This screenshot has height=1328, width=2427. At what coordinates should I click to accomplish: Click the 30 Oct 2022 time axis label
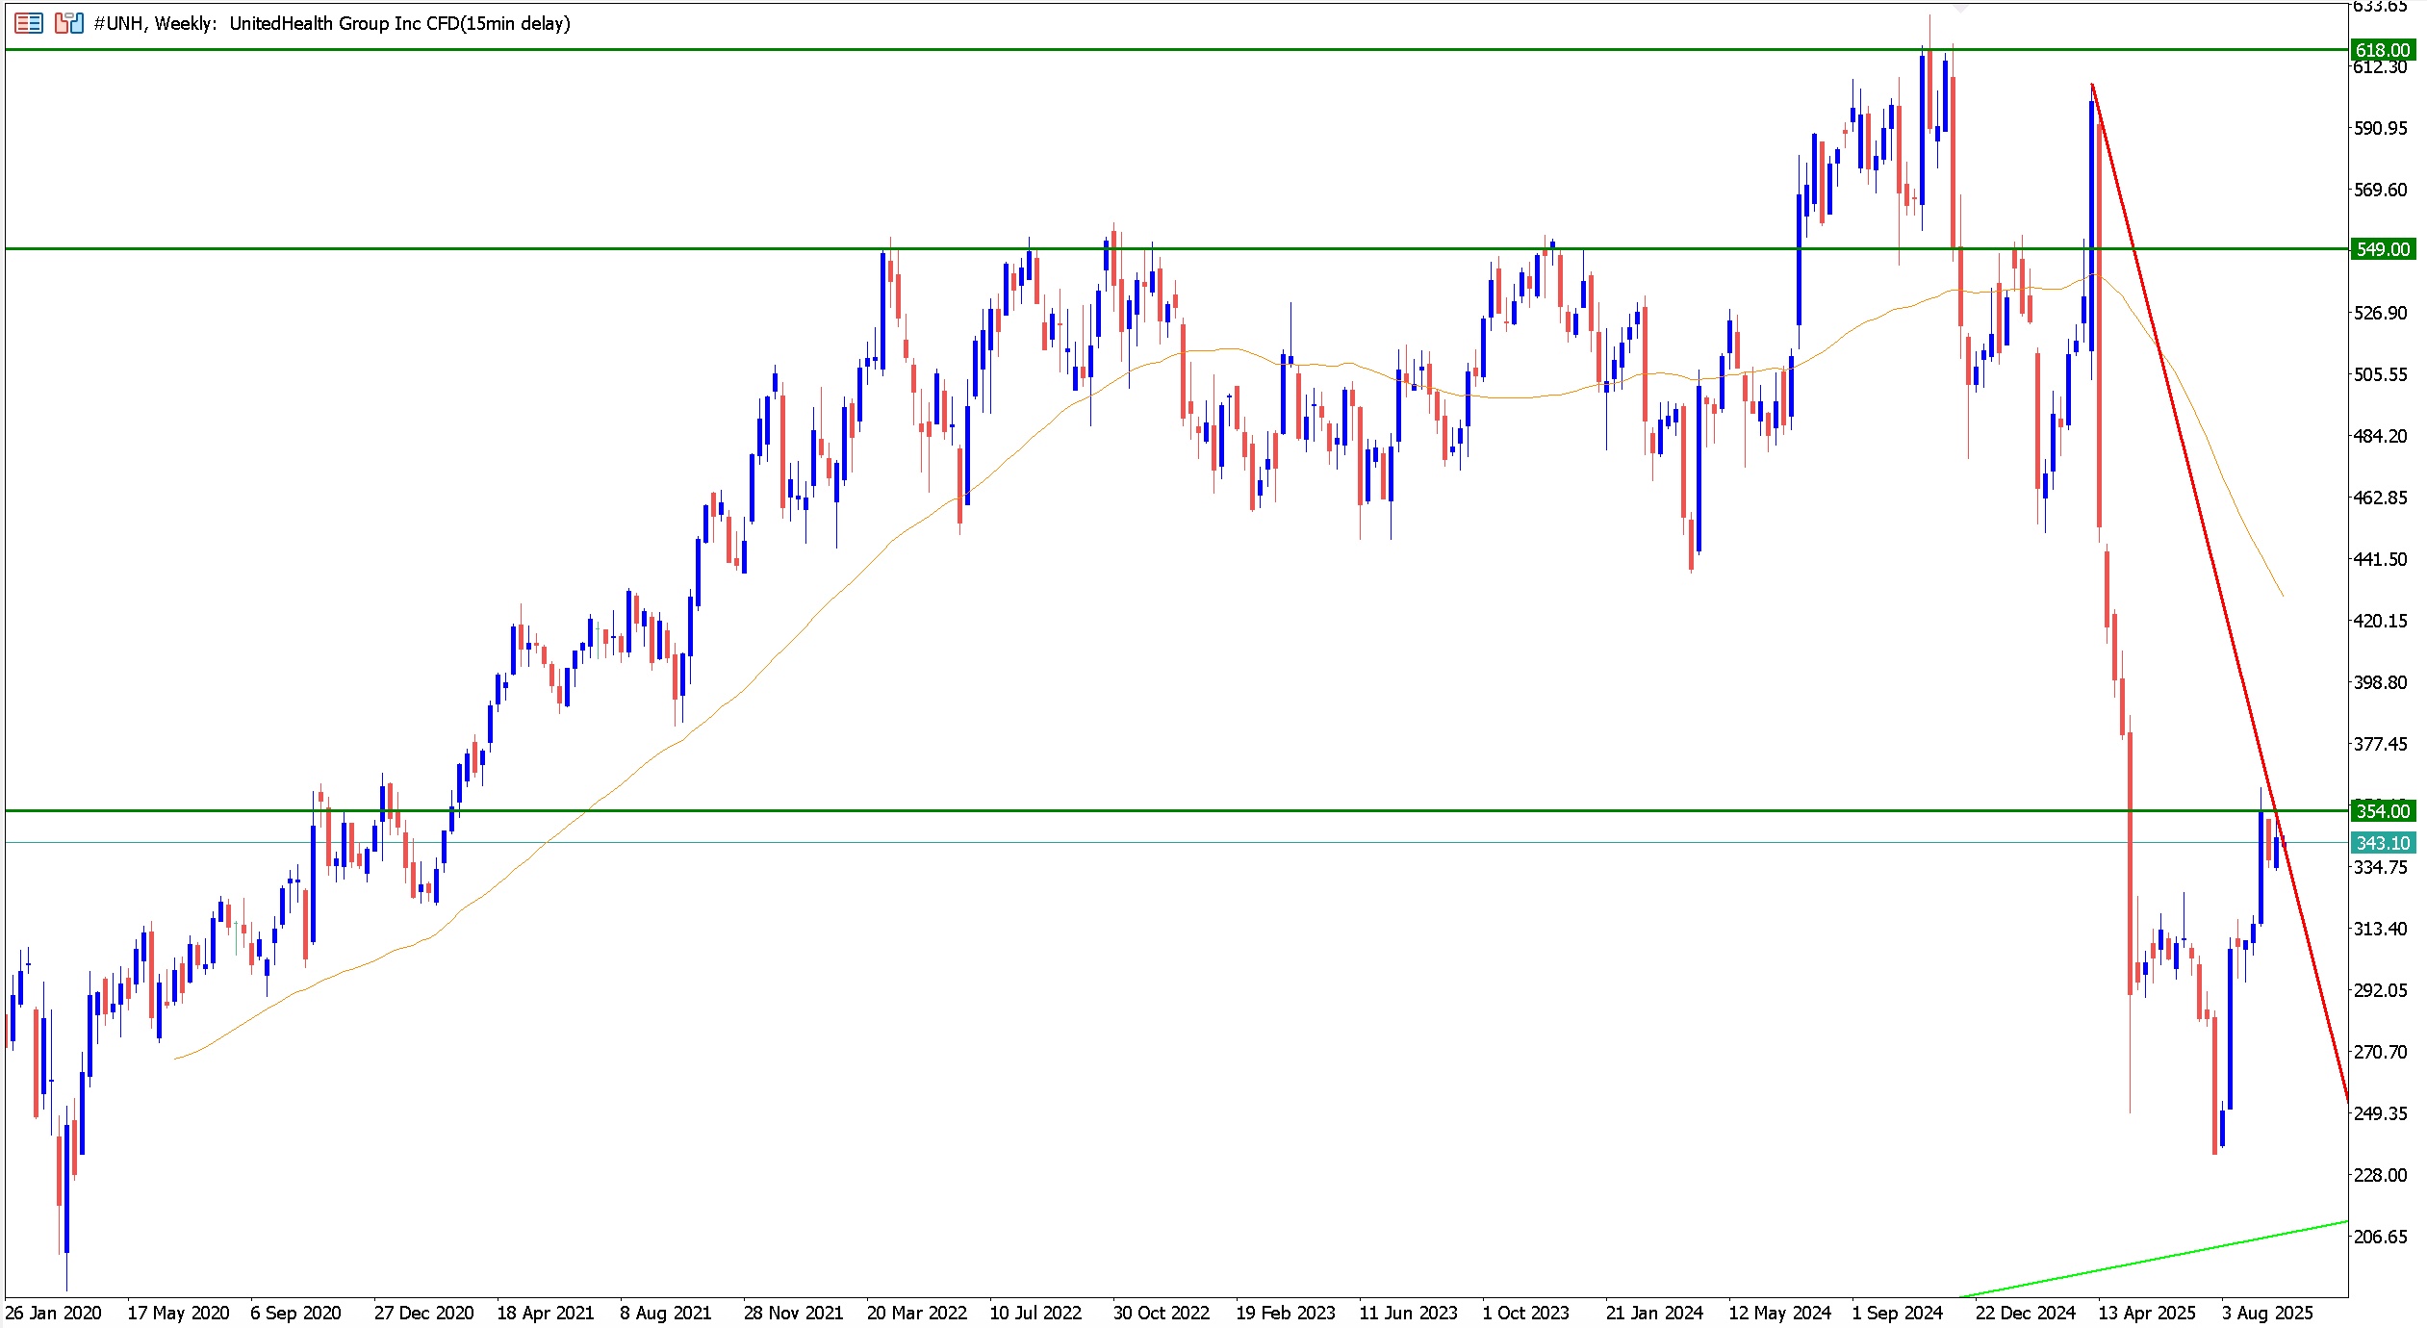pos(1161,1313)
